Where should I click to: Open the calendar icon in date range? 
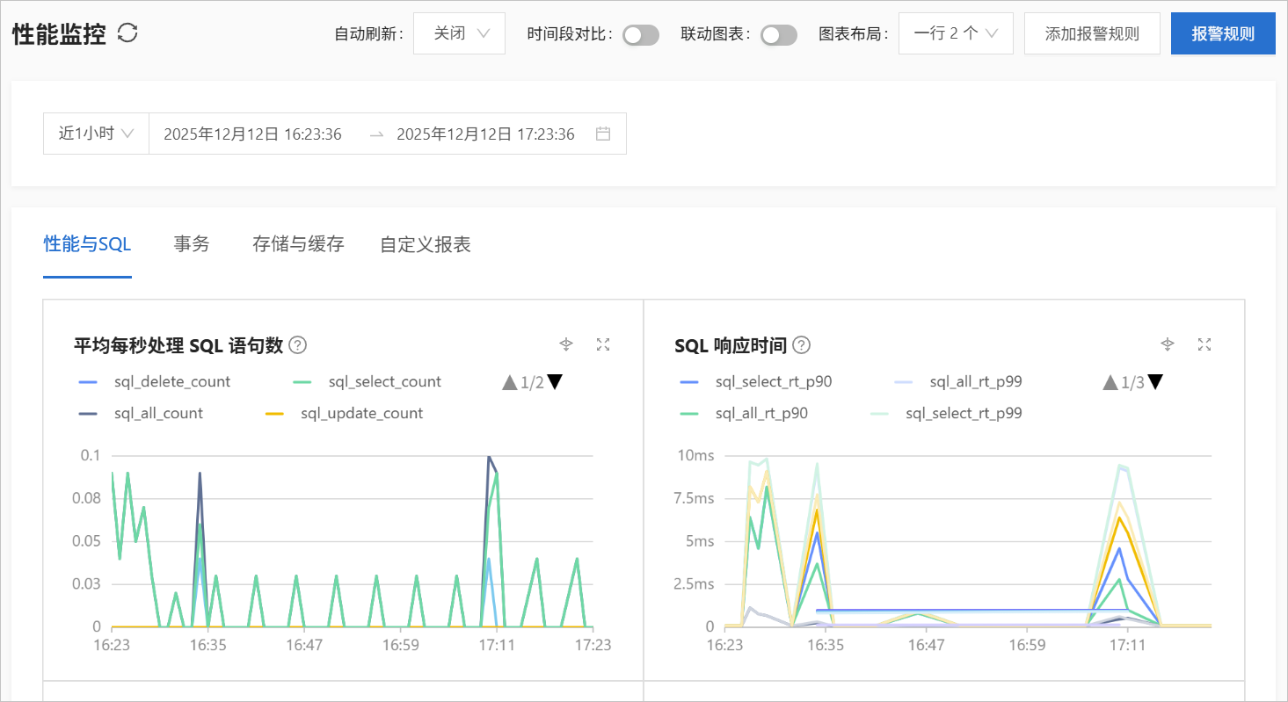(x=603, y=134)
